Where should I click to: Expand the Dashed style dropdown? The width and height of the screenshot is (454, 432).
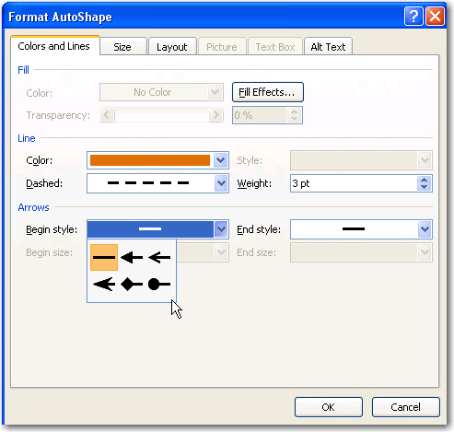[x=220, y=183]
